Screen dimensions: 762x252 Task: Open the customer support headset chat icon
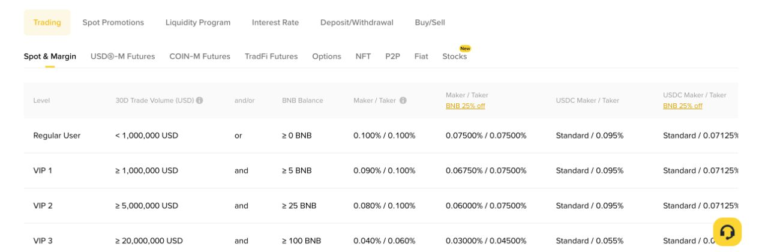point(727,232)
